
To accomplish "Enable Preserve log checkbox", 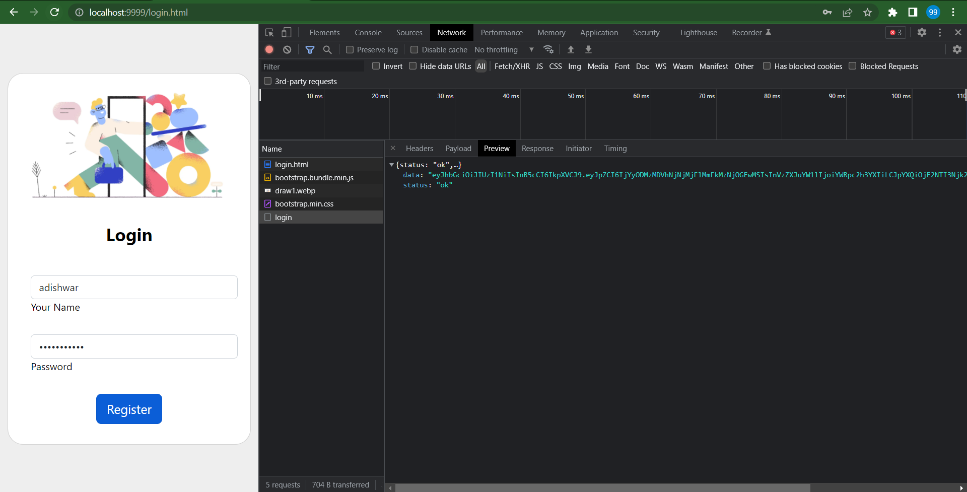I will [x=350, y=49].
